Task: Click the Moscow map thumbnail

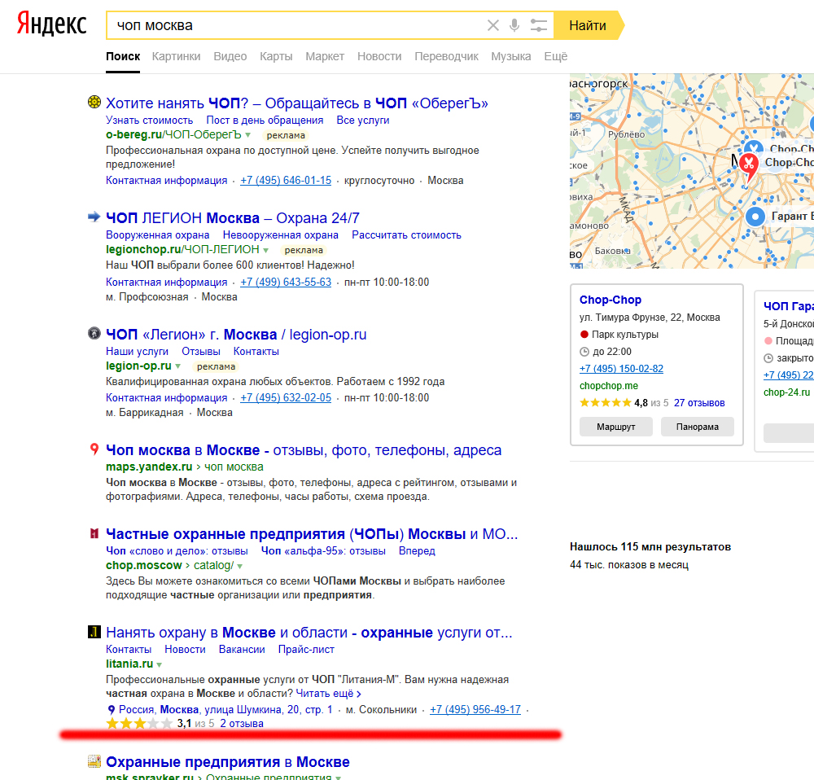Action: [691, 171]
